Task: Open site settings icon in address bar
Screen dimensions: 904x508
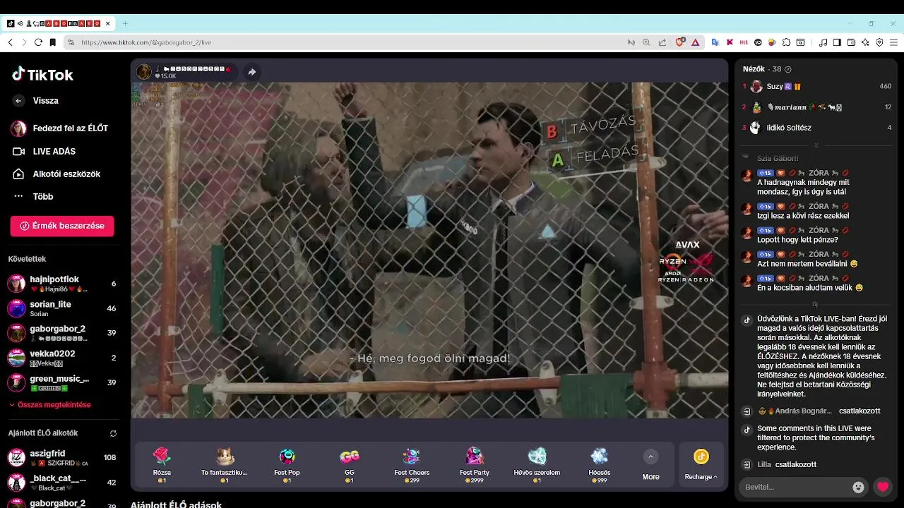Action: tap(71, 42)
